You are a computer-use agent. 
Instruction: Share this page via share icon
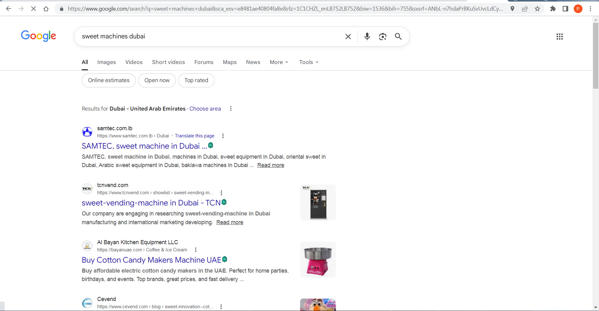[525, 9]
